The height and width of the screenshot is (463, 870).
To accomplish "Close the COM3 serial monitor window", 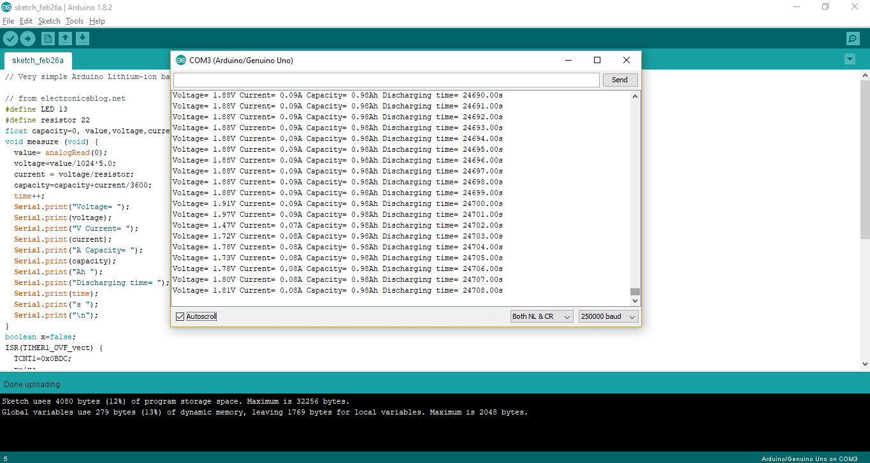I will click(627, 61).
